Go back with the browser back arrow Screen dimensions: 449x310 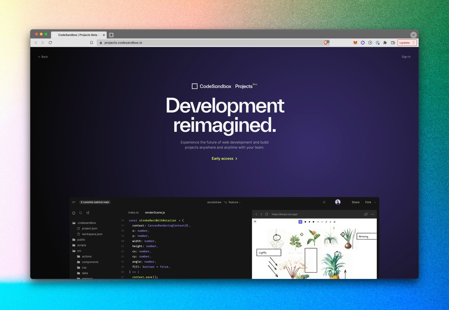point(36,43)
